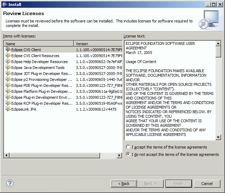
Task: Select the Eclipse CVS Client Resources row
Action: [63, 56]
